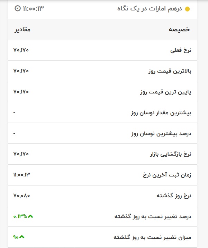Click the "درصد بیشترین نوسان روز" row label

tap(161, 134)
